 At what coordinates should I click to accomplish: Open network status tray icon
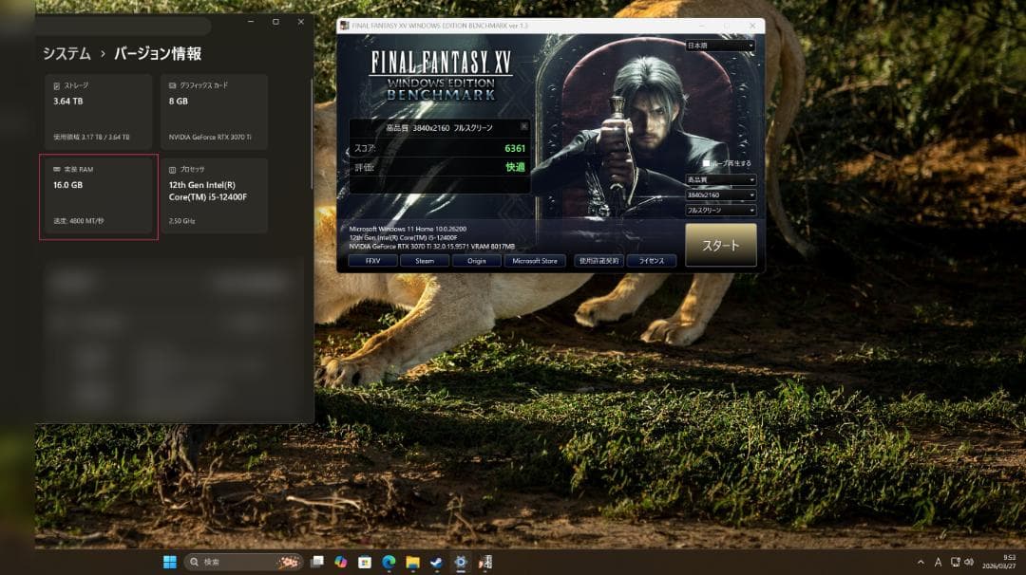click(955, 562)
